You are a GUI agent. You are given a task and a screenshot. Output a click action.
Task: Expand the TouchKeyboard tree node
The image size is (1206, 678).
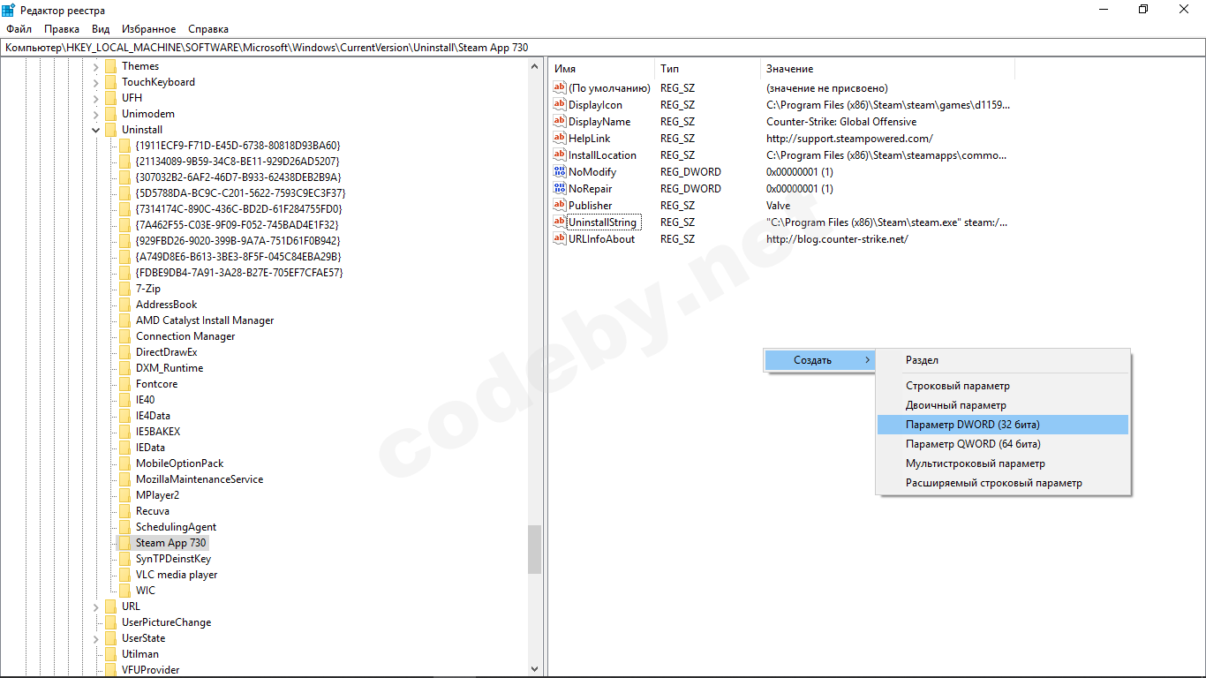point(96,82)
